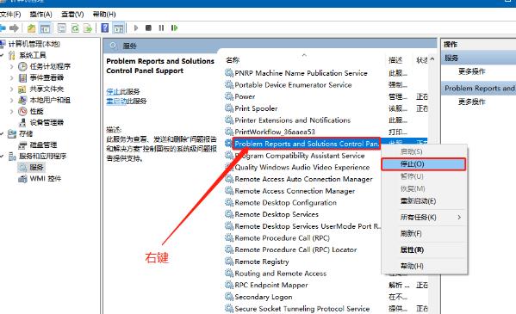Select 事件查看器 in tree
This screenshot has width=516, height=314.
[x=47, y=77]
